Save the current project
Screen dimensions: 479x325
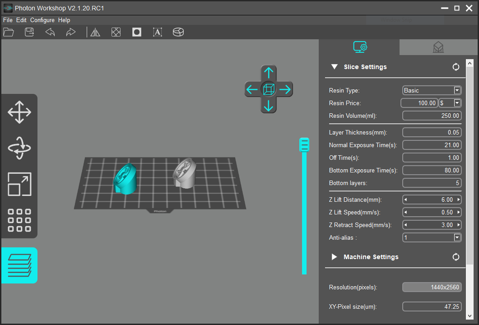pyautogui.click(x=29, y=32)
